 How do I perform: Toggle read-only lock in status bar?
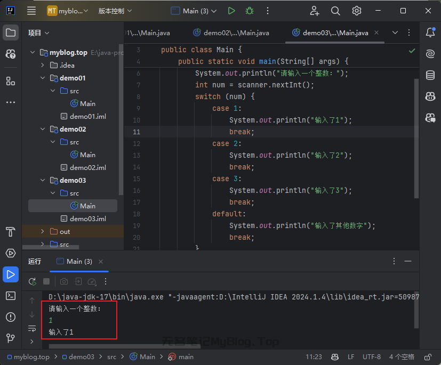428,357
